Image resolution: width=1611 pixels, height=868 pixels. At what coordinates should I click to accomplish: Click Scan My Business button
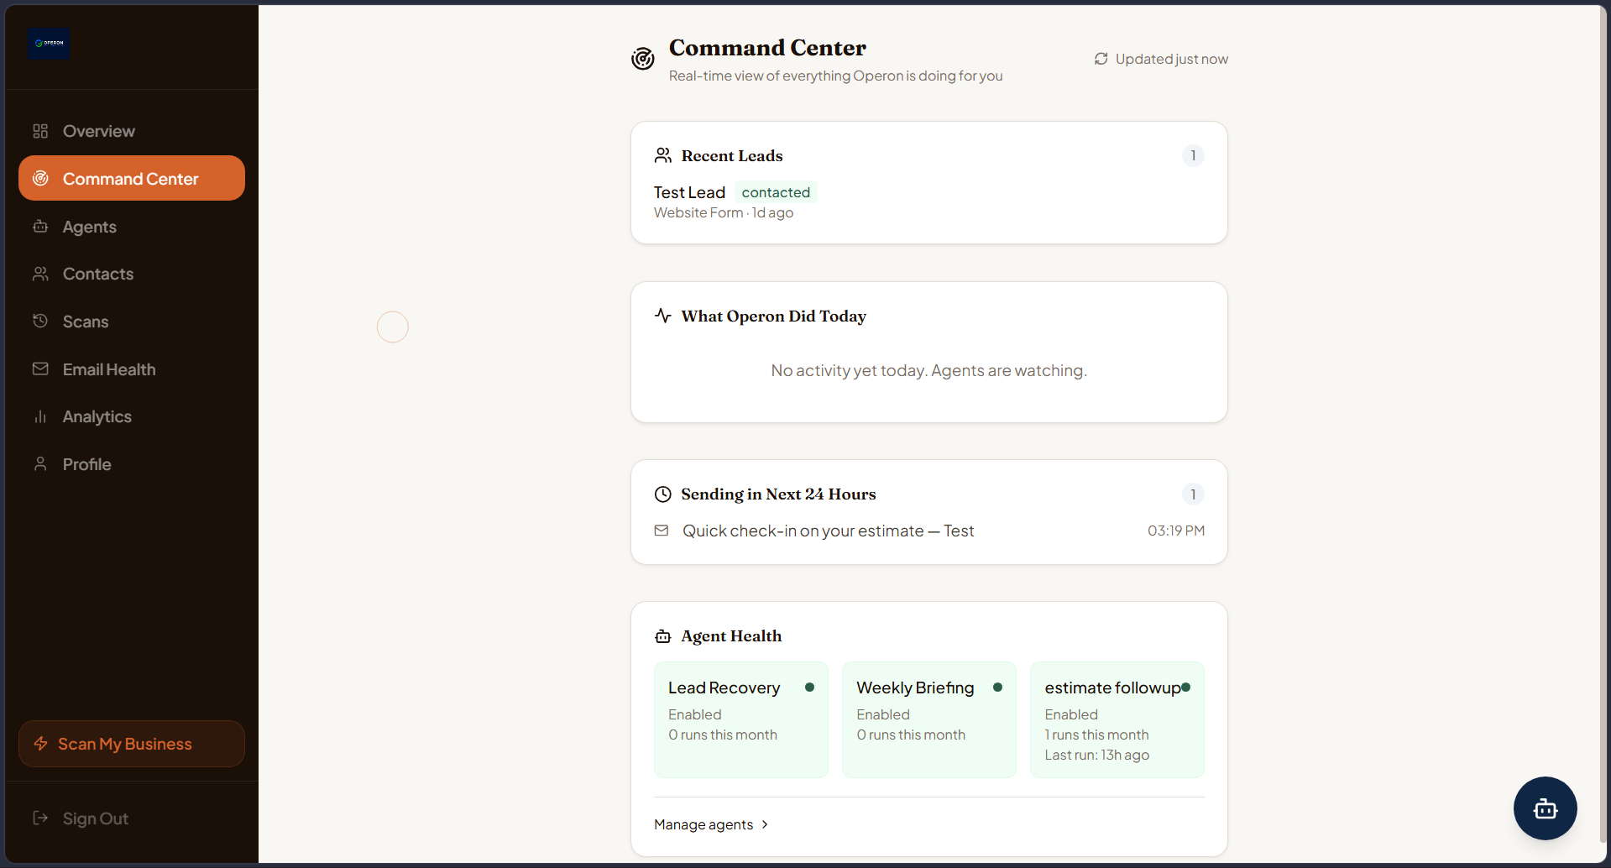[x=132, y=744]
